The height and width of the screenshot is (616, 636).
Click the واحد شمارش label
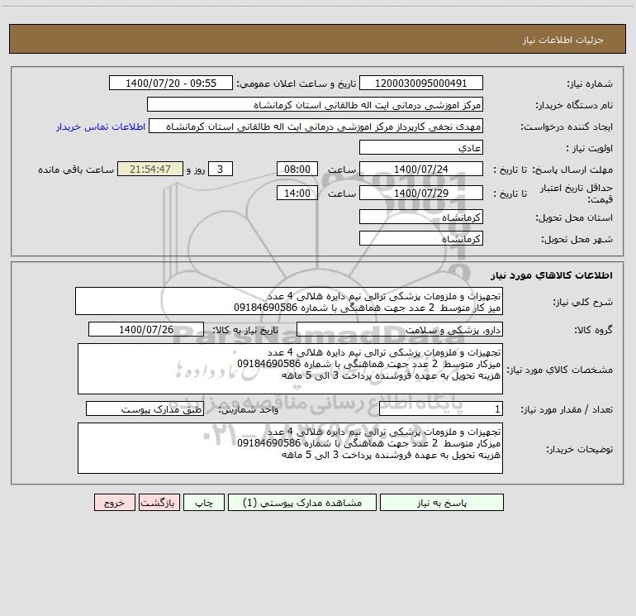249,410
